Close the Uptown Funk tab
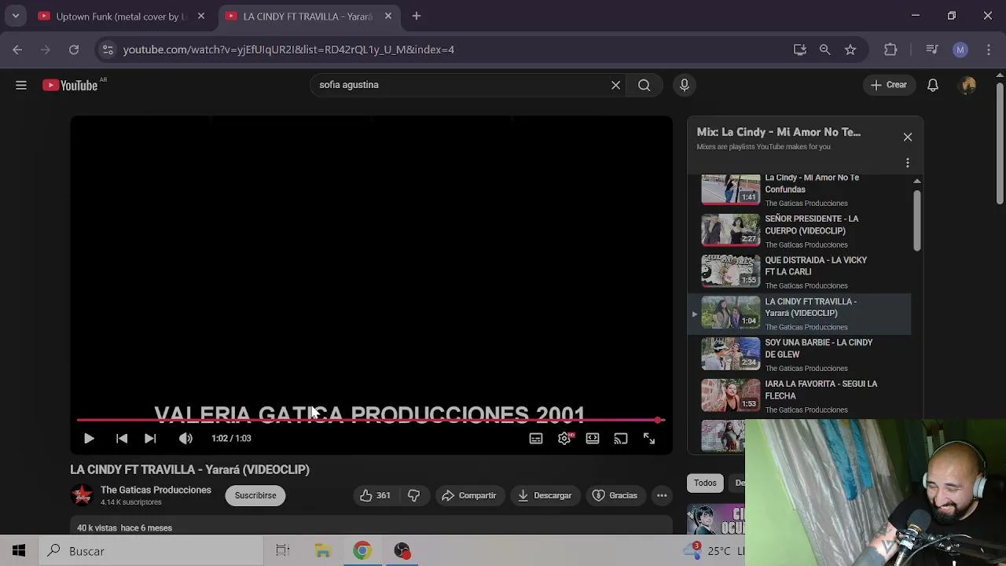 point(201,16)
